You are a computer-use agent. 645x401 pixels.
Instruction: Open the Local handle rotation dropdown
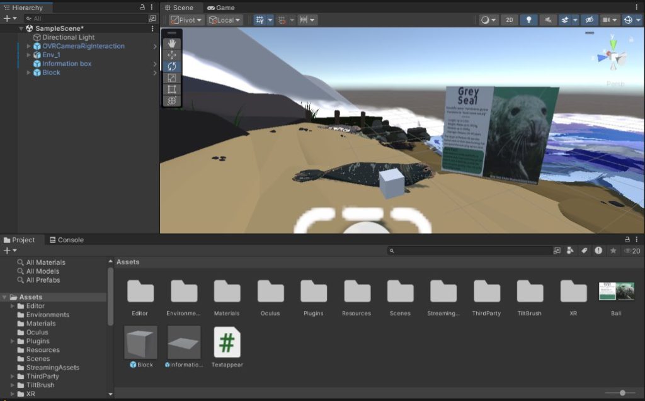click(225, 20)
